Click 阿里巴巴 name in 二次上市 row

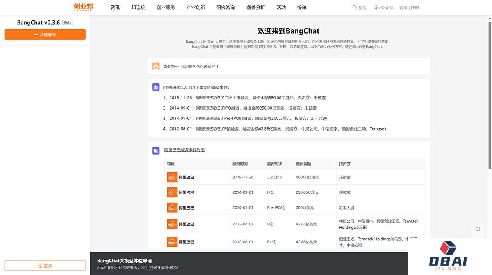pos(187,177)
